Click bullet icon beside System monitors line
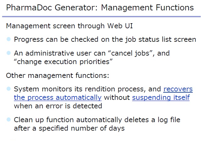The image size is (204, 157). pos(8,89)
